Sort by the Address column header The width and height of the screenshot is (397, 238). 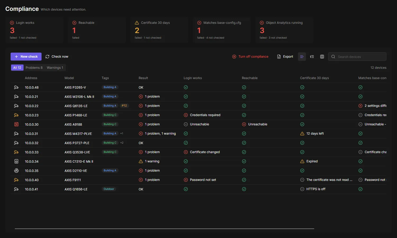click(x=31, y=78)
